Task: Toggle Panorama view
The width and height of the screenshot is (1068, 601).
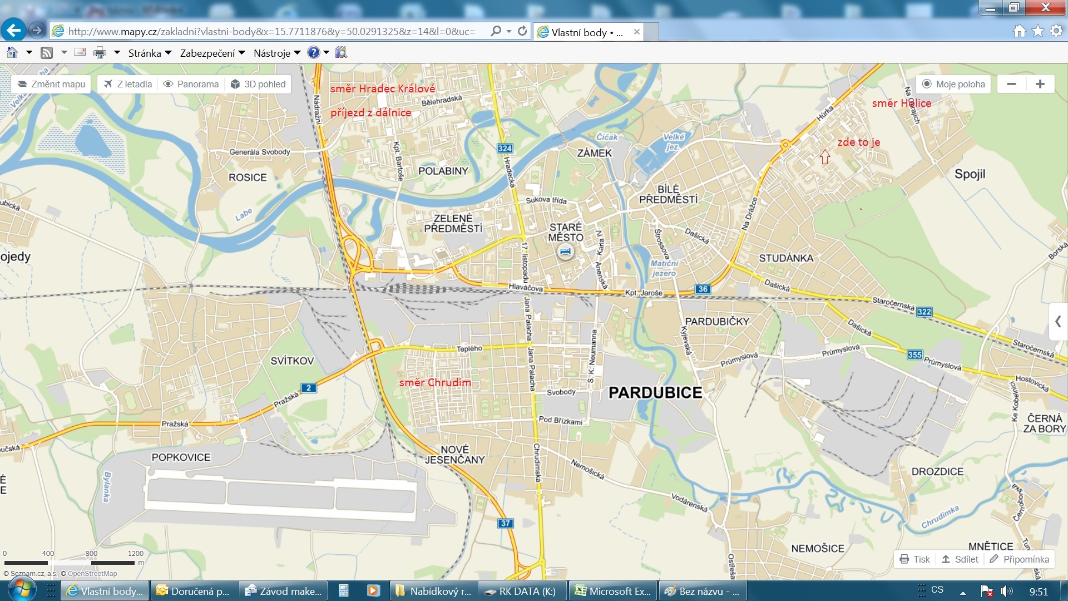Action: click(191, 84)
